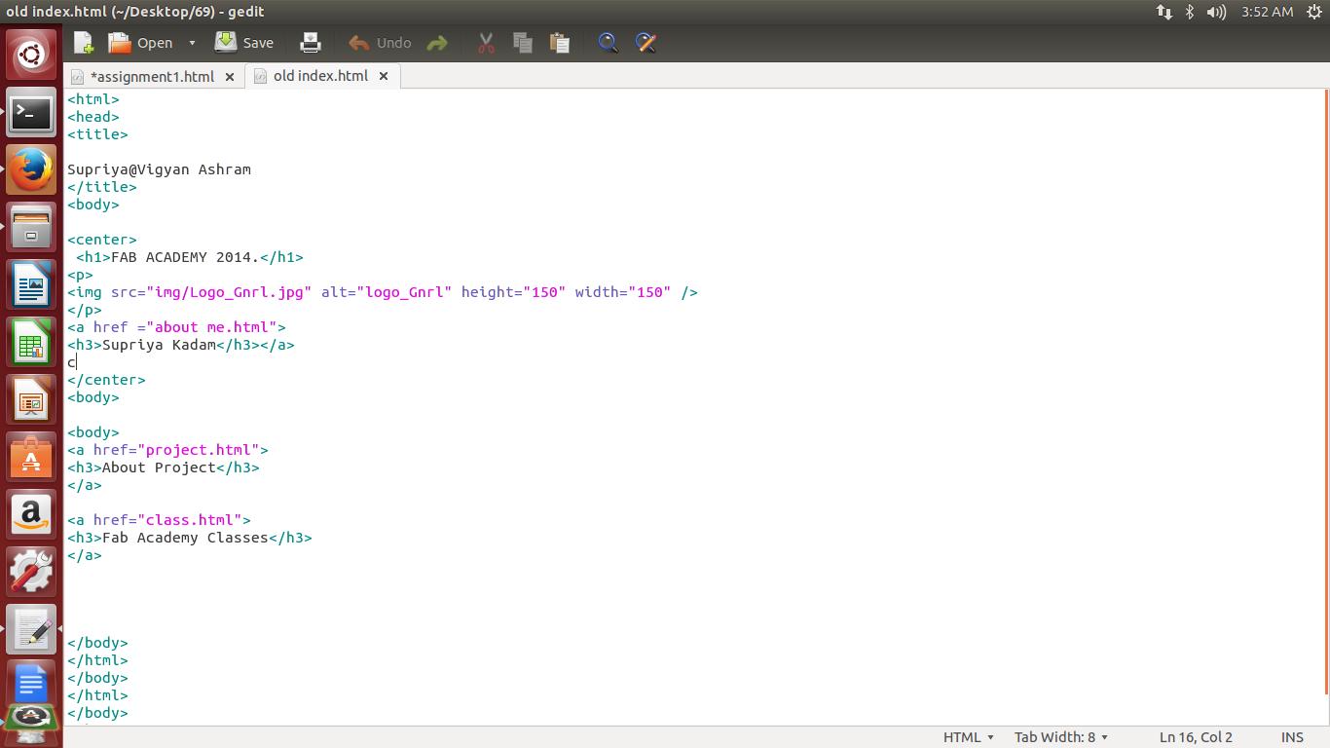The width and height of the screenshot is (1330, 748).
Task: Open a file using the Open button
Action: click(140, 43)
